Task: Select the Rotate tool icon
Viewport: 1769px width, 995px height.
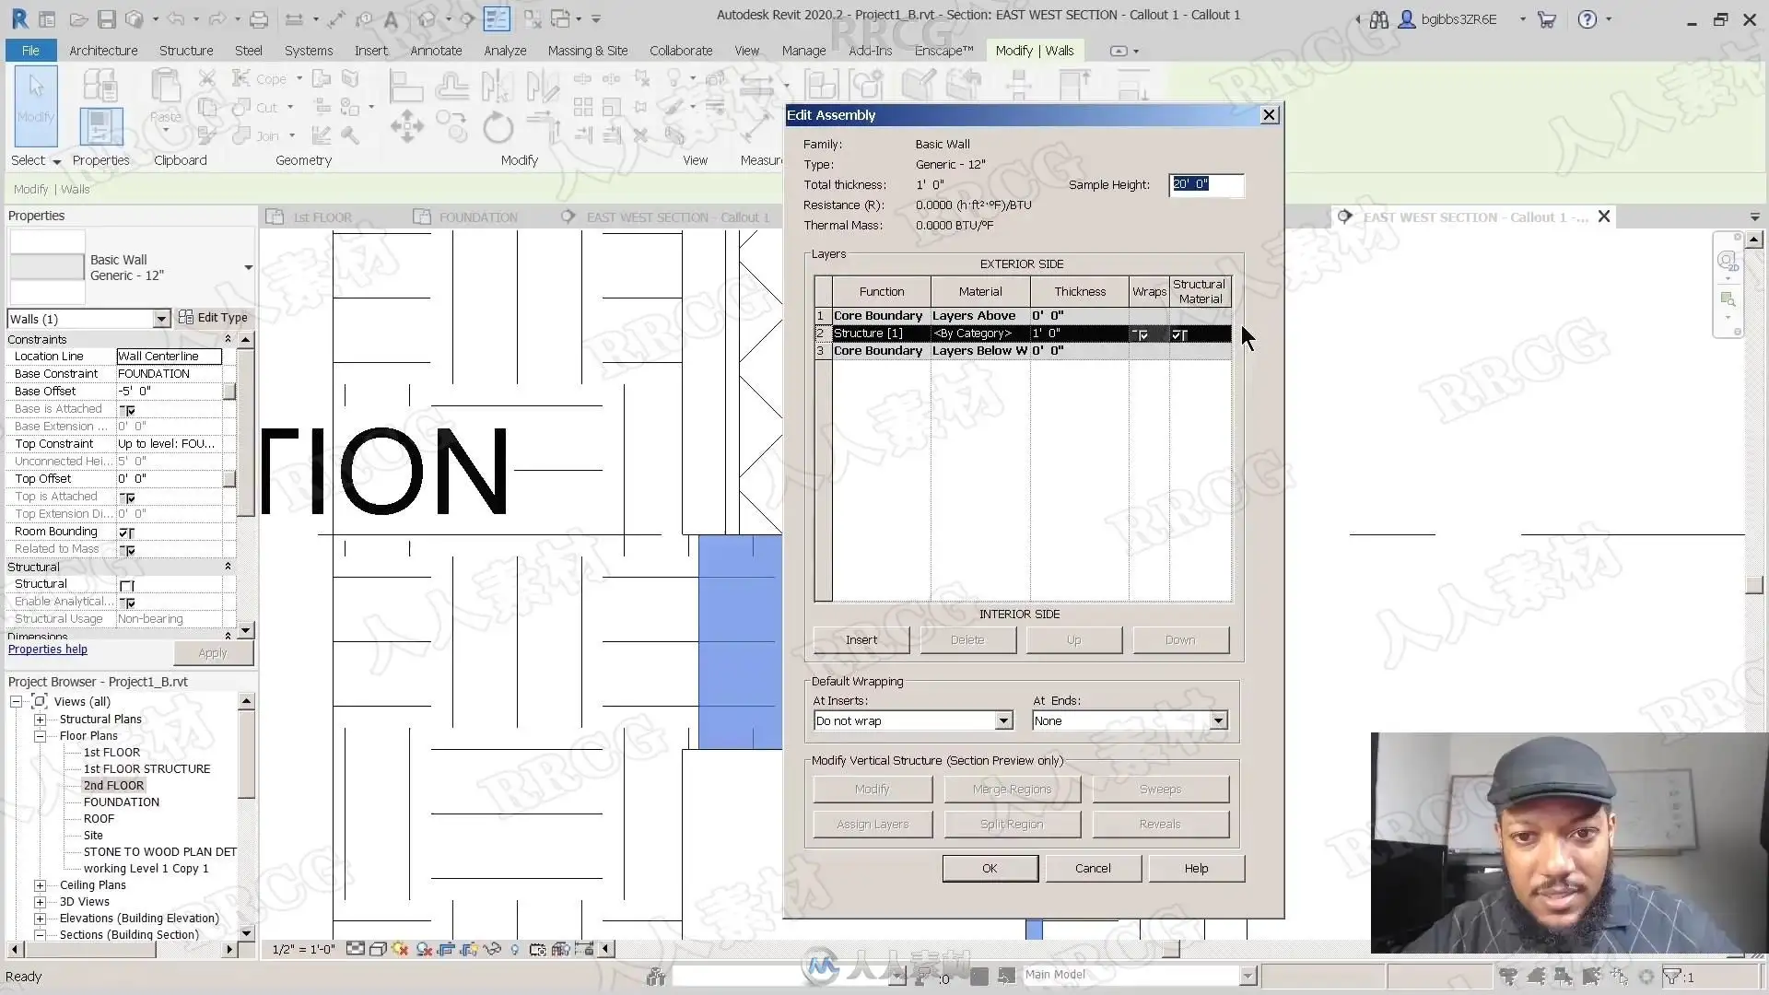Action: (x=498, y=127)
